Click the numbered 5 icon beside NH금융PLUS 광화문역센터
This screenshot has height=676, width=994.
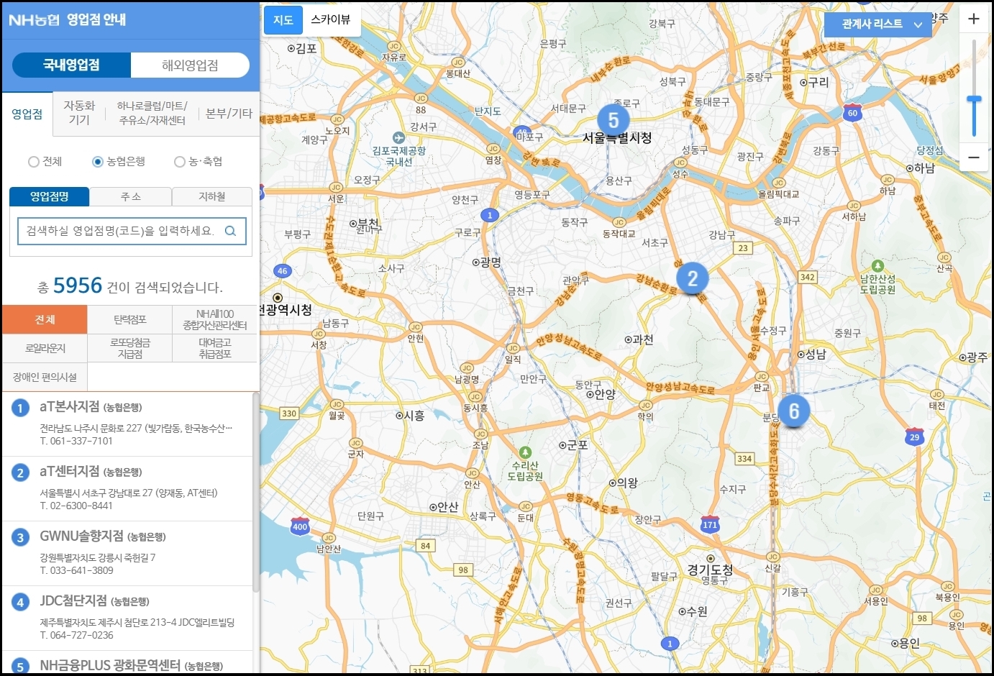20,666
